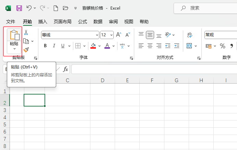Click the text Orientation icon
The width and height of the screenshot is (237, 150).
[x=168, y=35]
